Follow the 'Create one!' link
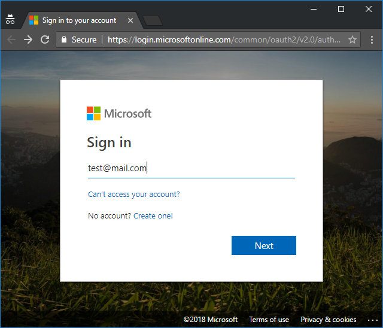Viewport: 383px width, 328px height. [x=153, y=216]
